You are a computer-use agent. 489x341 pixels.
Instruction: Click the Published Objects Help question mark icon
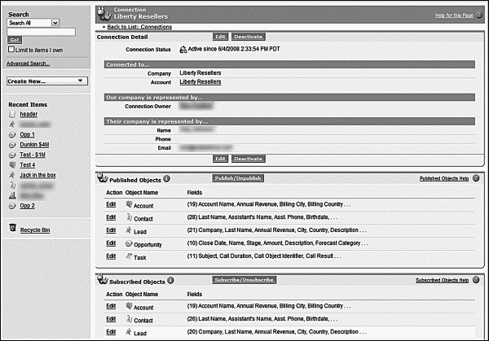(x=476, y=177)
